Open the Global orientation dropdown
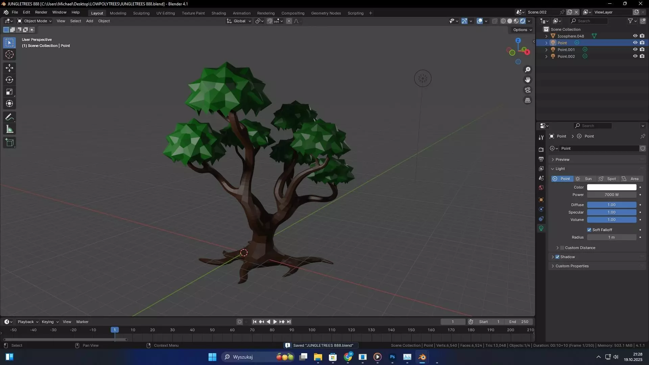The width and height of the screenshot is (649, 365). [x=239, y=21]
